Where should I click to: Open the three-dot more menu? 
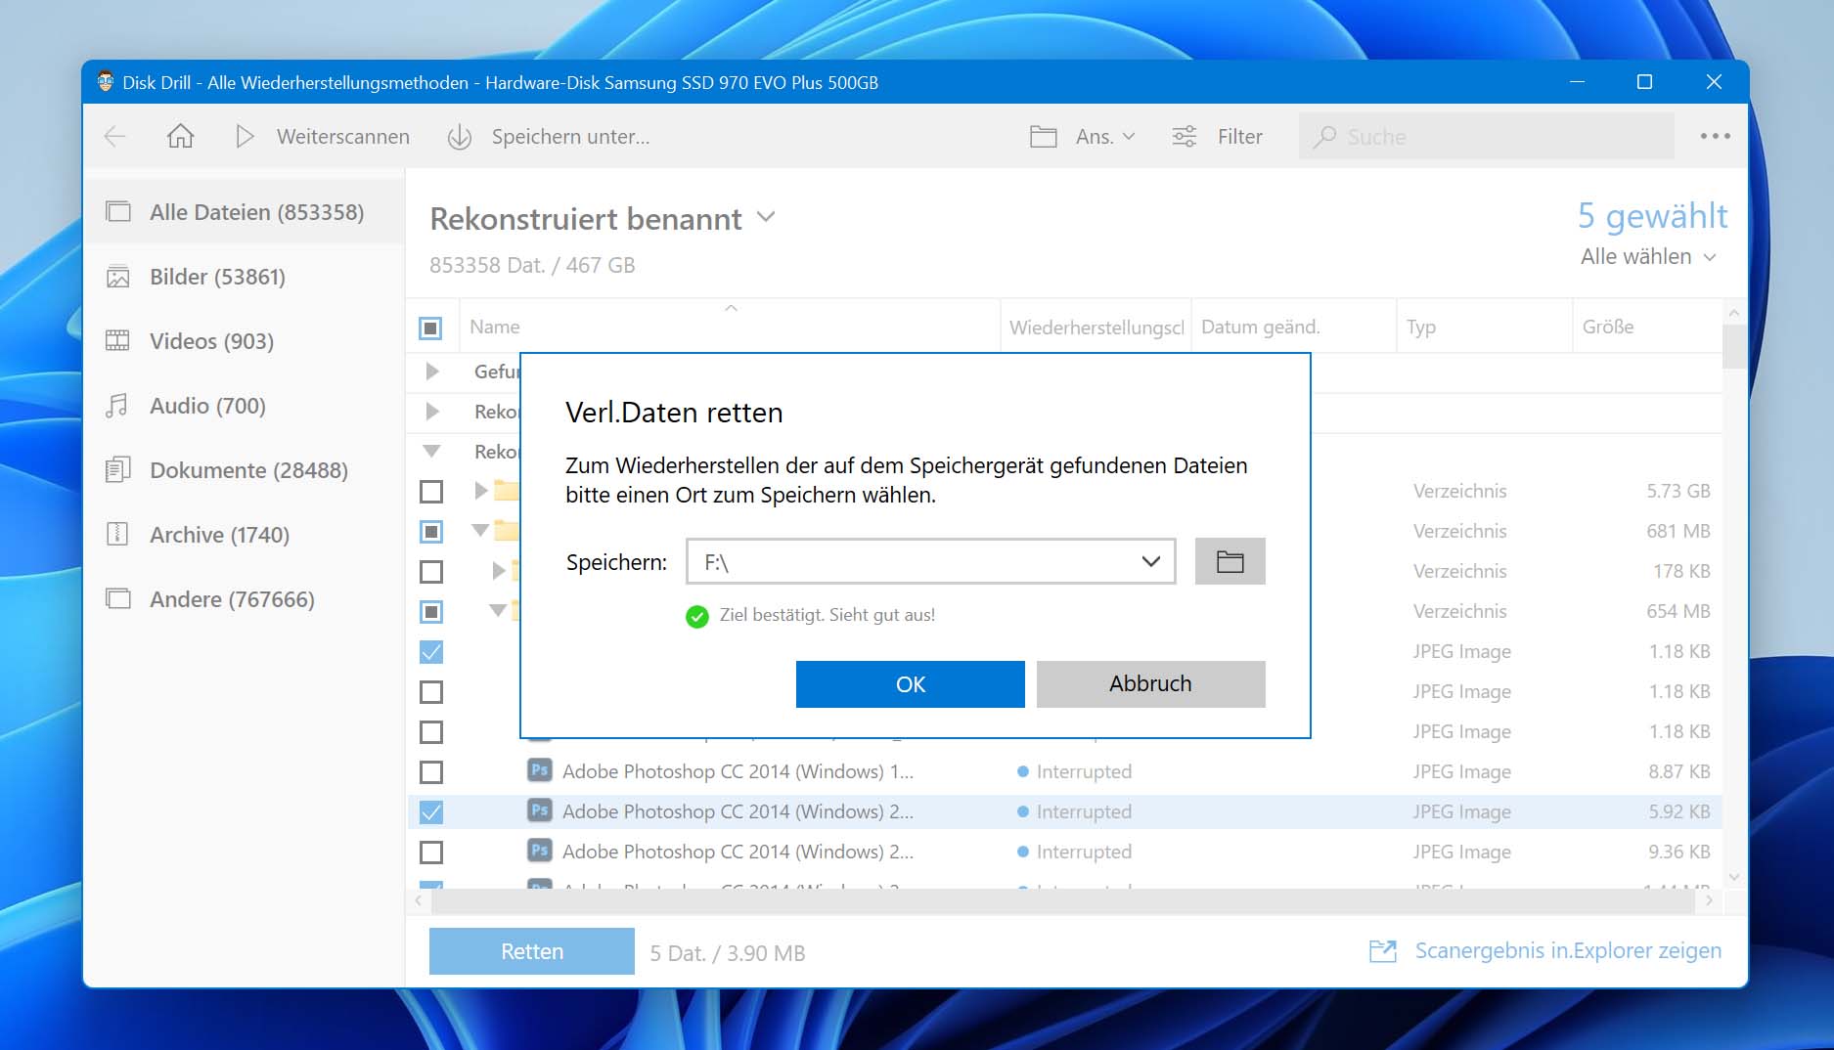(1715, 137)
